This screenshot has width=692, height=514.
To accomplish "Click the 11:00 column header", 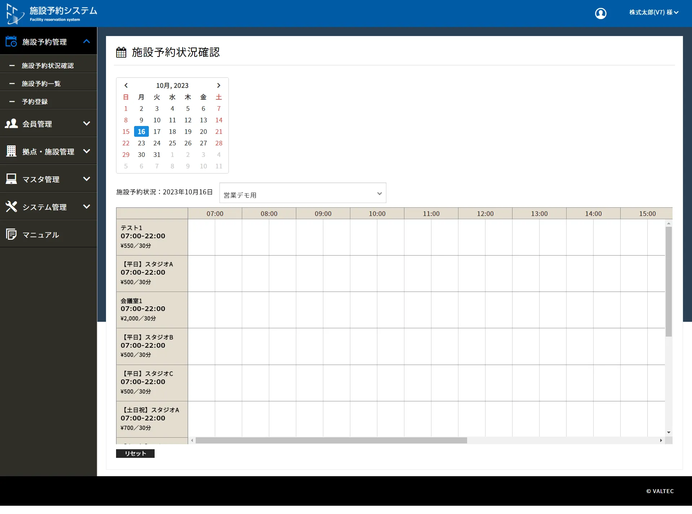I will [431, 213].
